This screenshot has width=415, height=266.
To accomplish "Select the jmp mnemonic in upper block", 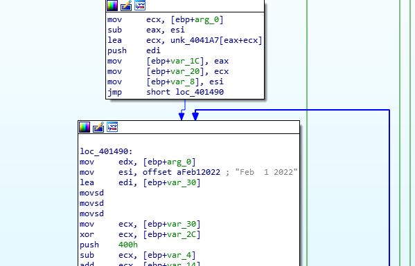I will pos(114,92).
